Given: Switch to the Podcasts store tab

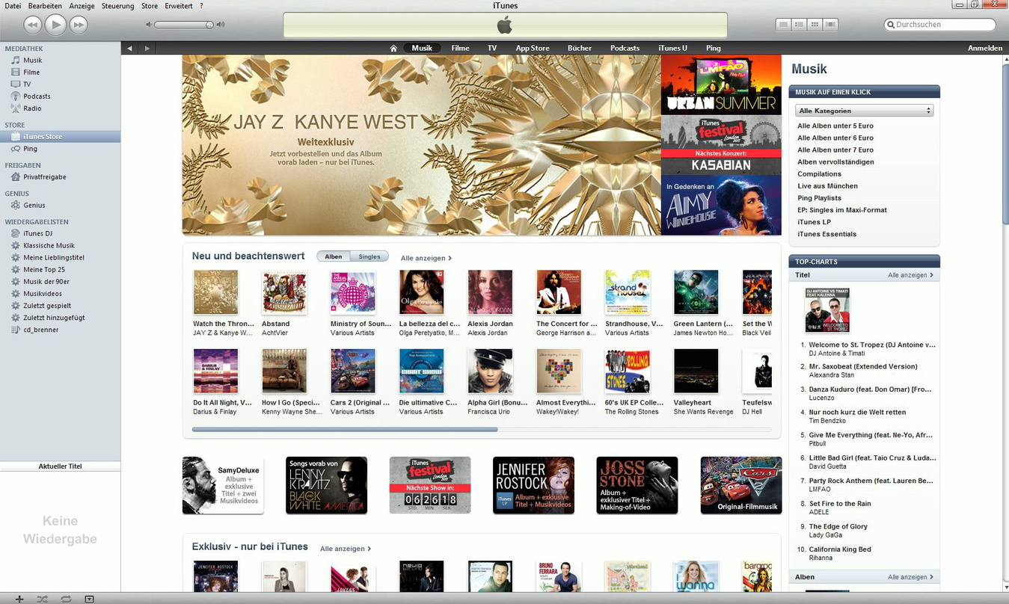Looking at the screenshot, I should click(625, 49).
